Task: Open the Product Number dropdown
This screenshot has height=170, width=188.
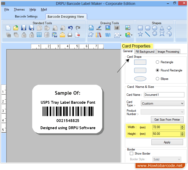Action: [x=163, y=112]
